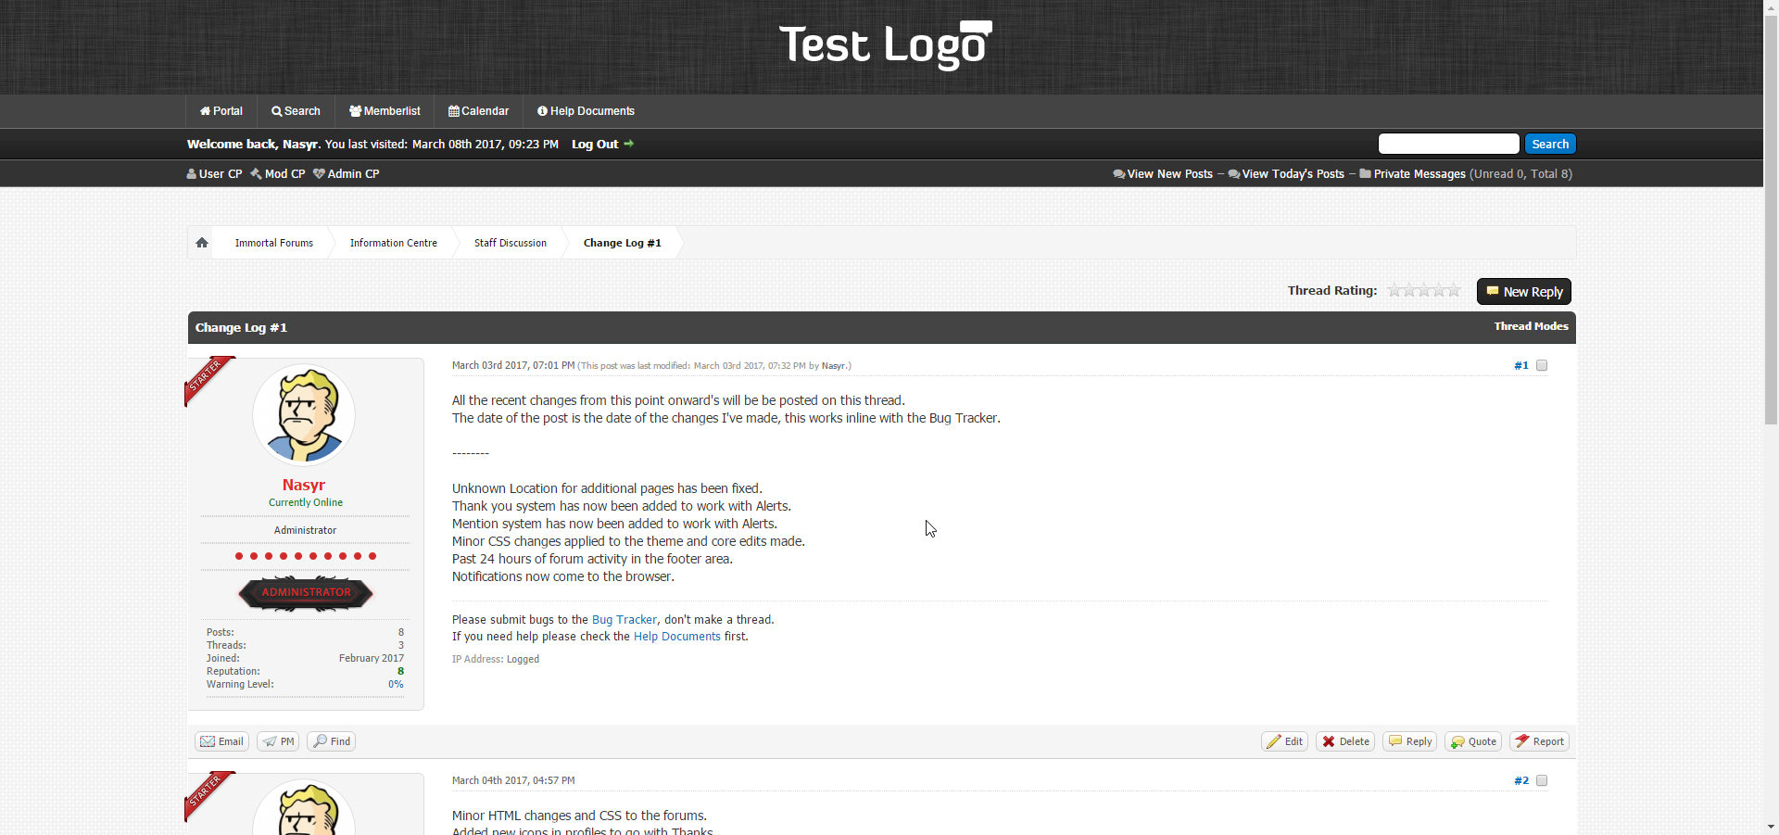Quote the first post
1779x835 pixels.
pyautogui.click(x=1473, y=741)
